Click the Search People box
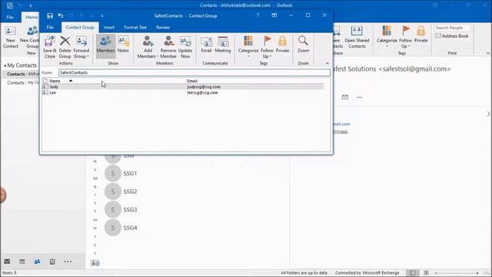This screenshot has width=492, height=277. tap(453, 28)
